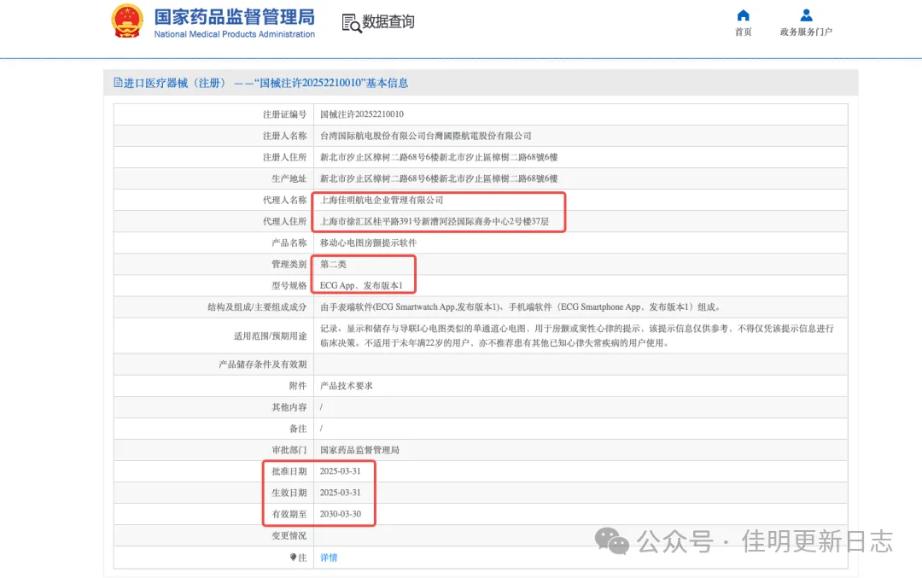Click the 首页 label
The image size is (922, 578).
pyautogui.click(x=744, y=32)
